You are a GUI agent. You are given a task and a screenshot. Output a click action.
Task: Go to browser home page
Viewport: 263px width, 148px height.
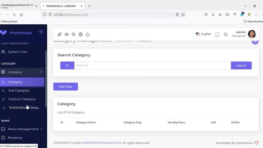coord(21,15)
